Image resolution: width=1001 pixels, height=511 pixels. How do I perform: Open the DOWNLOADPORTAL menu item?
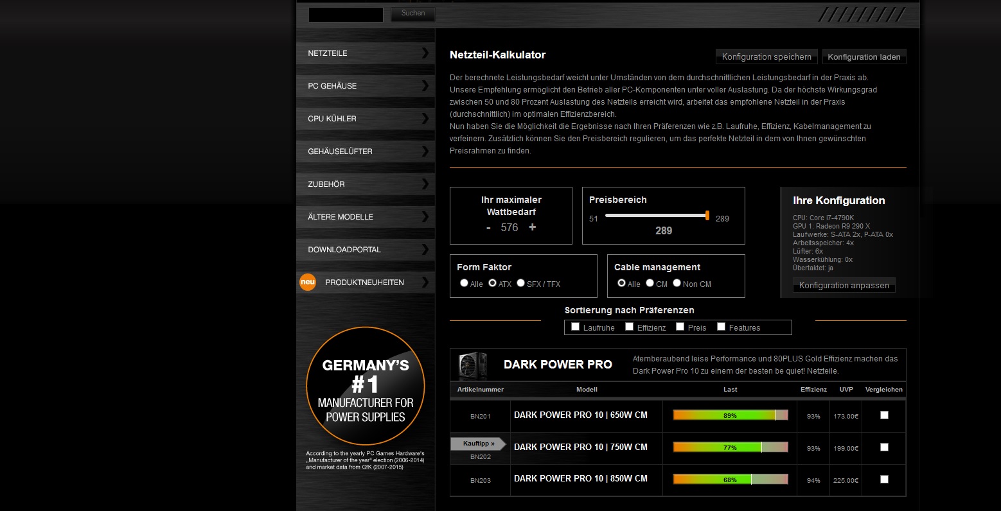[366, 250]
